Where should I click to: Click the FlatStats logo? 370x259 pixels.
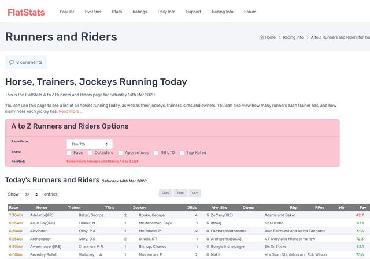[x=26, y=13]
